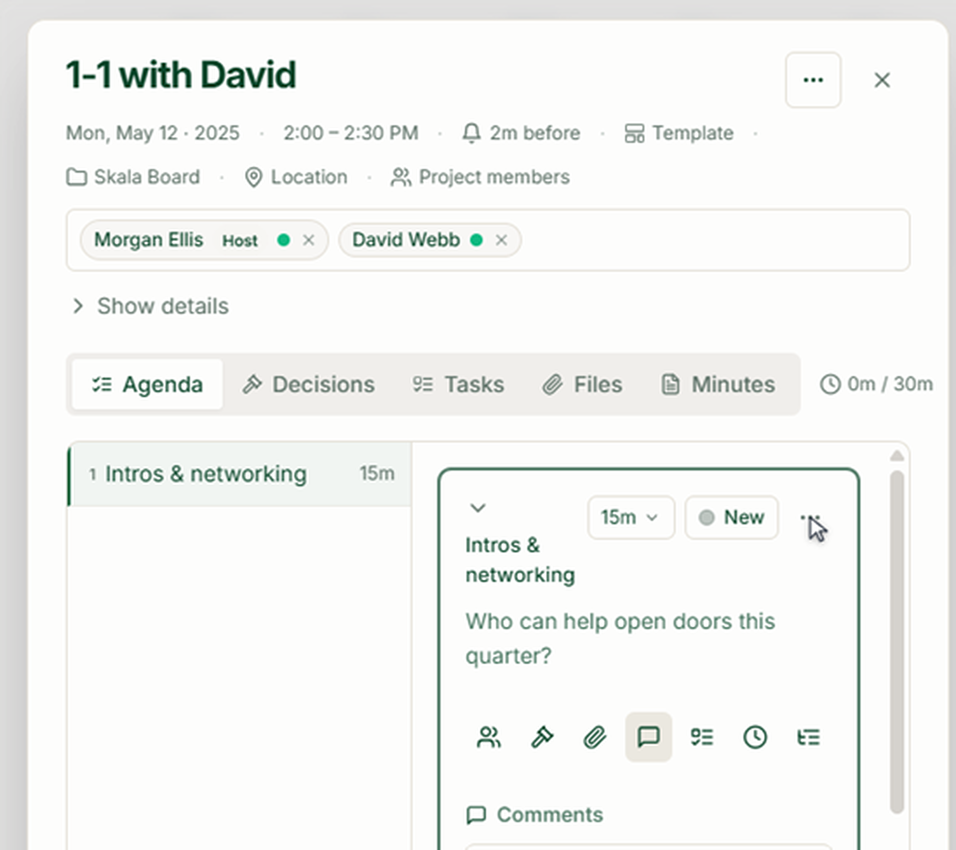Viewport: 956px width, 850px height.
Task: Click the meeting date Mon, May 12 · 2025
Action: click(x=152, y=133)
